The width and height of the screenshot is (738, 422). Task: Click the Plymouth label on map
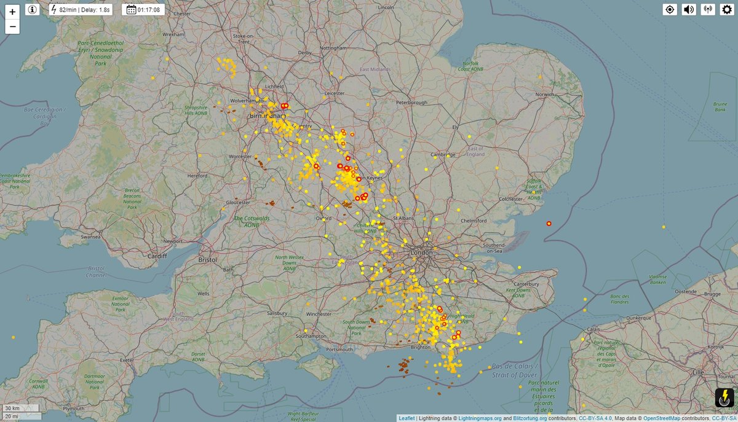[x=74, y=408]
